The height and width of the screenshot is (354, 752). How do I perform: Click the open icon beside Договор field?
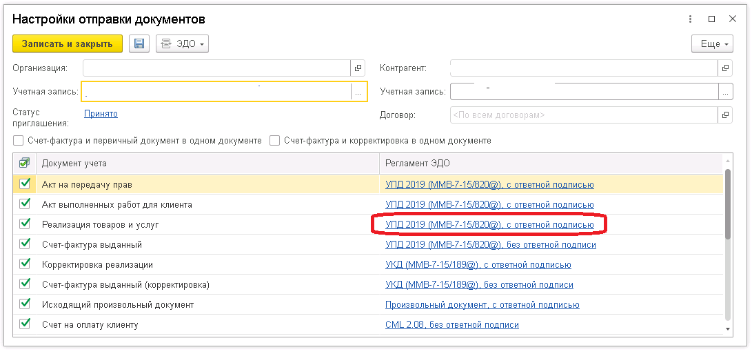tap(725, 115)
